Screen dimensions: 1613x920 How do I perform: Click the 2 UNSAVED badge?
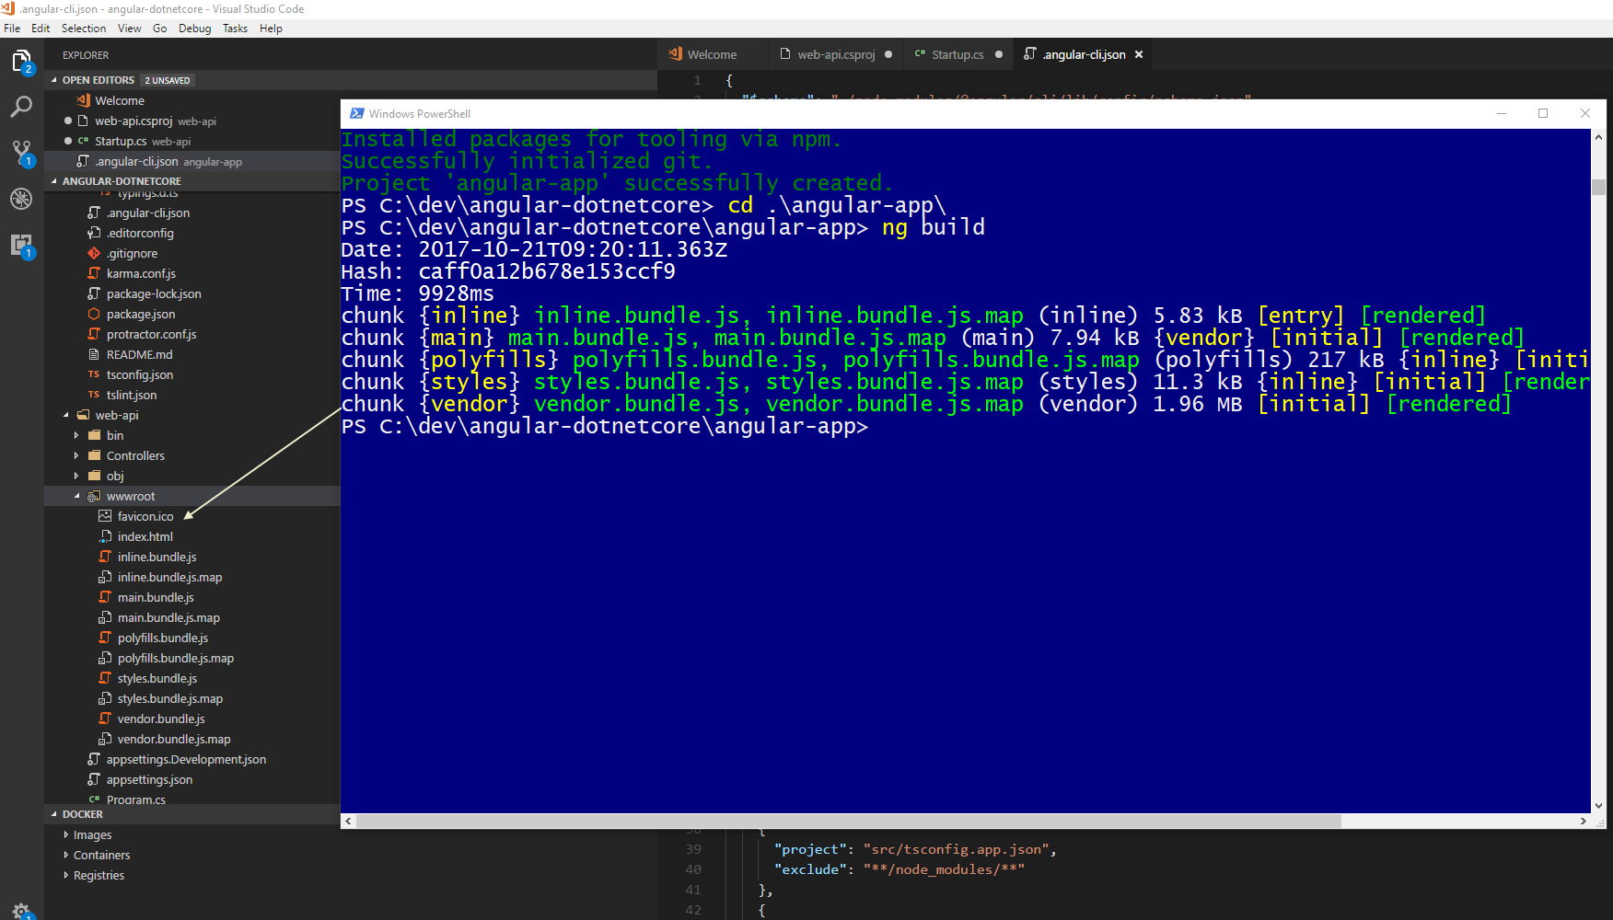[168, 80]
